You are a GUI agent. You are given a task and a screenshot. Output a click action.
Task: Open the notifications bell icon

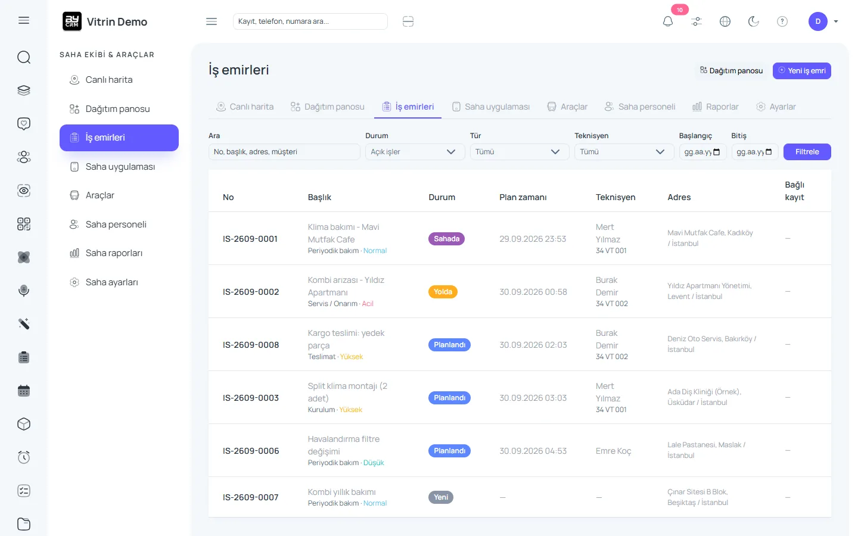point(668,21)
